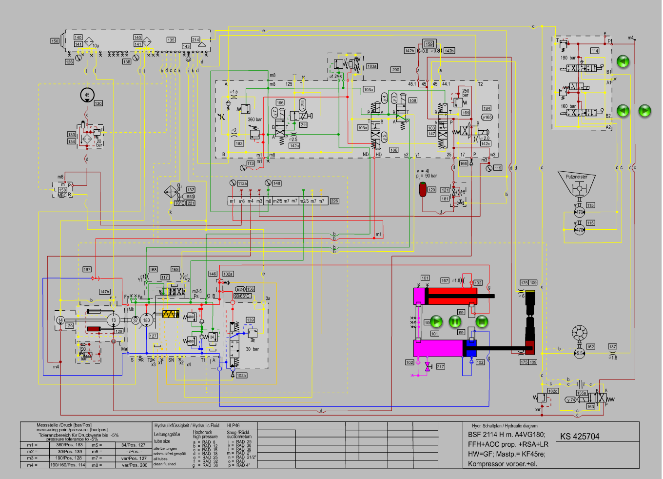663x479 pixels.
Task: Select the pressure gauge showing 45
Action: pos(87,95)
